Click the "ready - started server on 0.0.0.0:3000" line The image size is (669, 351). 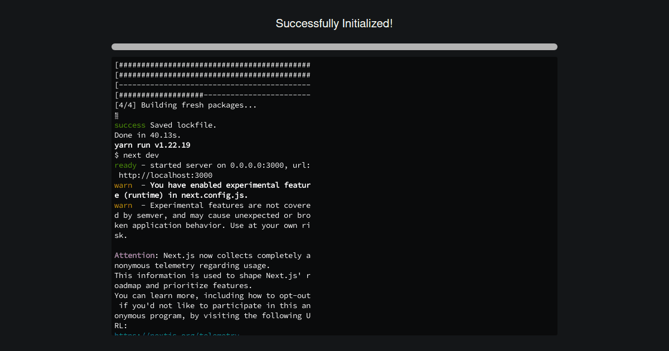[212, 165]
